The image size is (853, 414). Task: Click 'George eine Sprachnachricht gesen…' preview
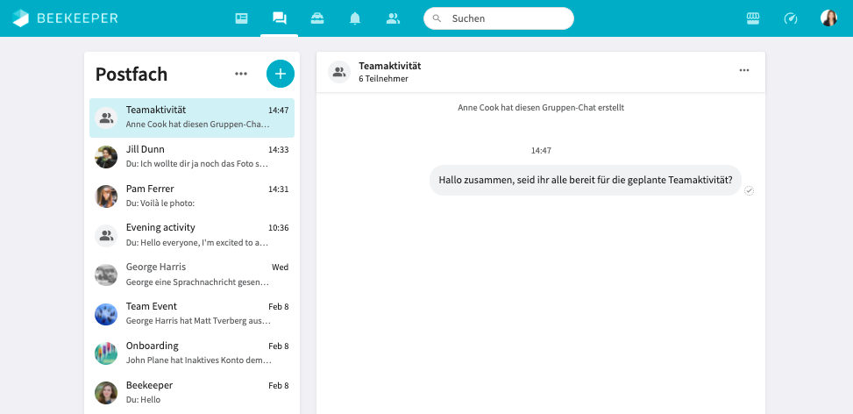pos(197,282)
